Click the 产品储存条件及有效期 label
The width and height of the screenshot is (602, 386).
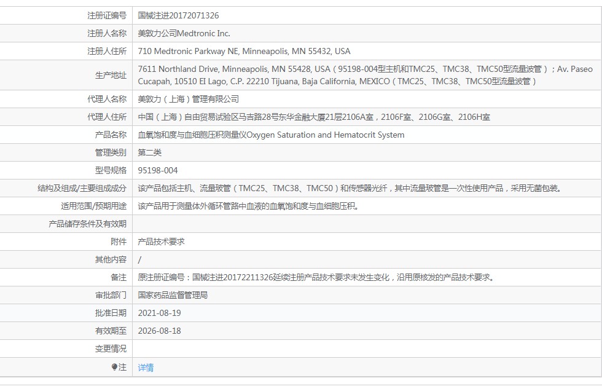pos(87,224)
